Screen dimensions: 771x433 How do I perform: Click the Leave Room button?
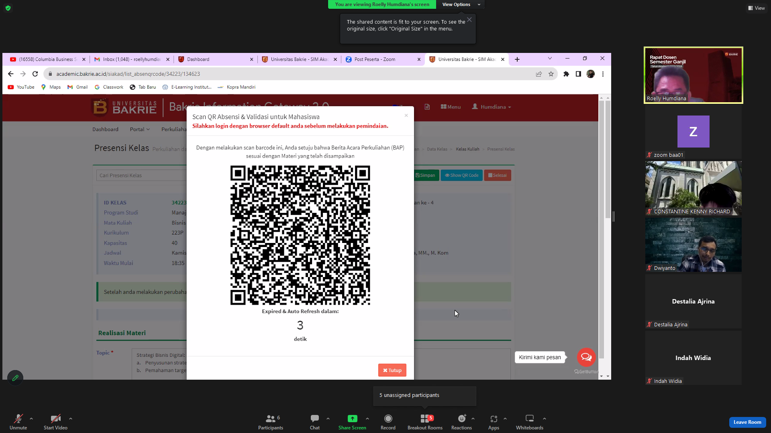[x=747, y=422]
